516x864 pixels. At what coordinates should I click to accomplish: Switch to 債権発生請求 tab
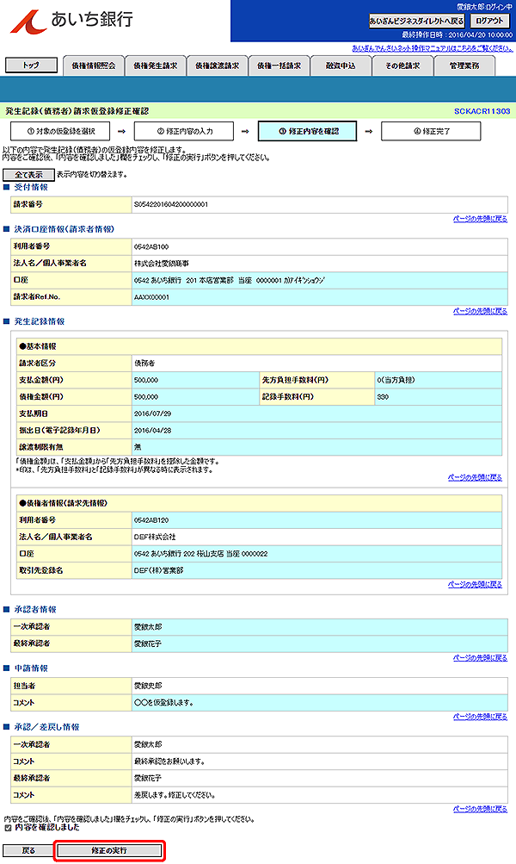(155, 65)
